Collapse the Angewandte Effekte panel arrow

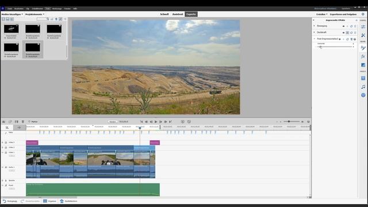[x=313, y=20]
